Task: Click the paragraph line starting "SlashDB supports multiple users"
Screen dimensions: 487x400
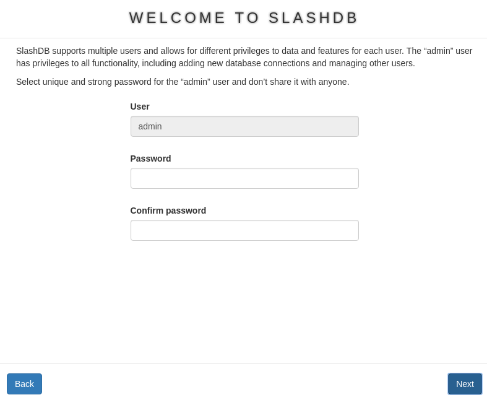Action: click(244, 51)
